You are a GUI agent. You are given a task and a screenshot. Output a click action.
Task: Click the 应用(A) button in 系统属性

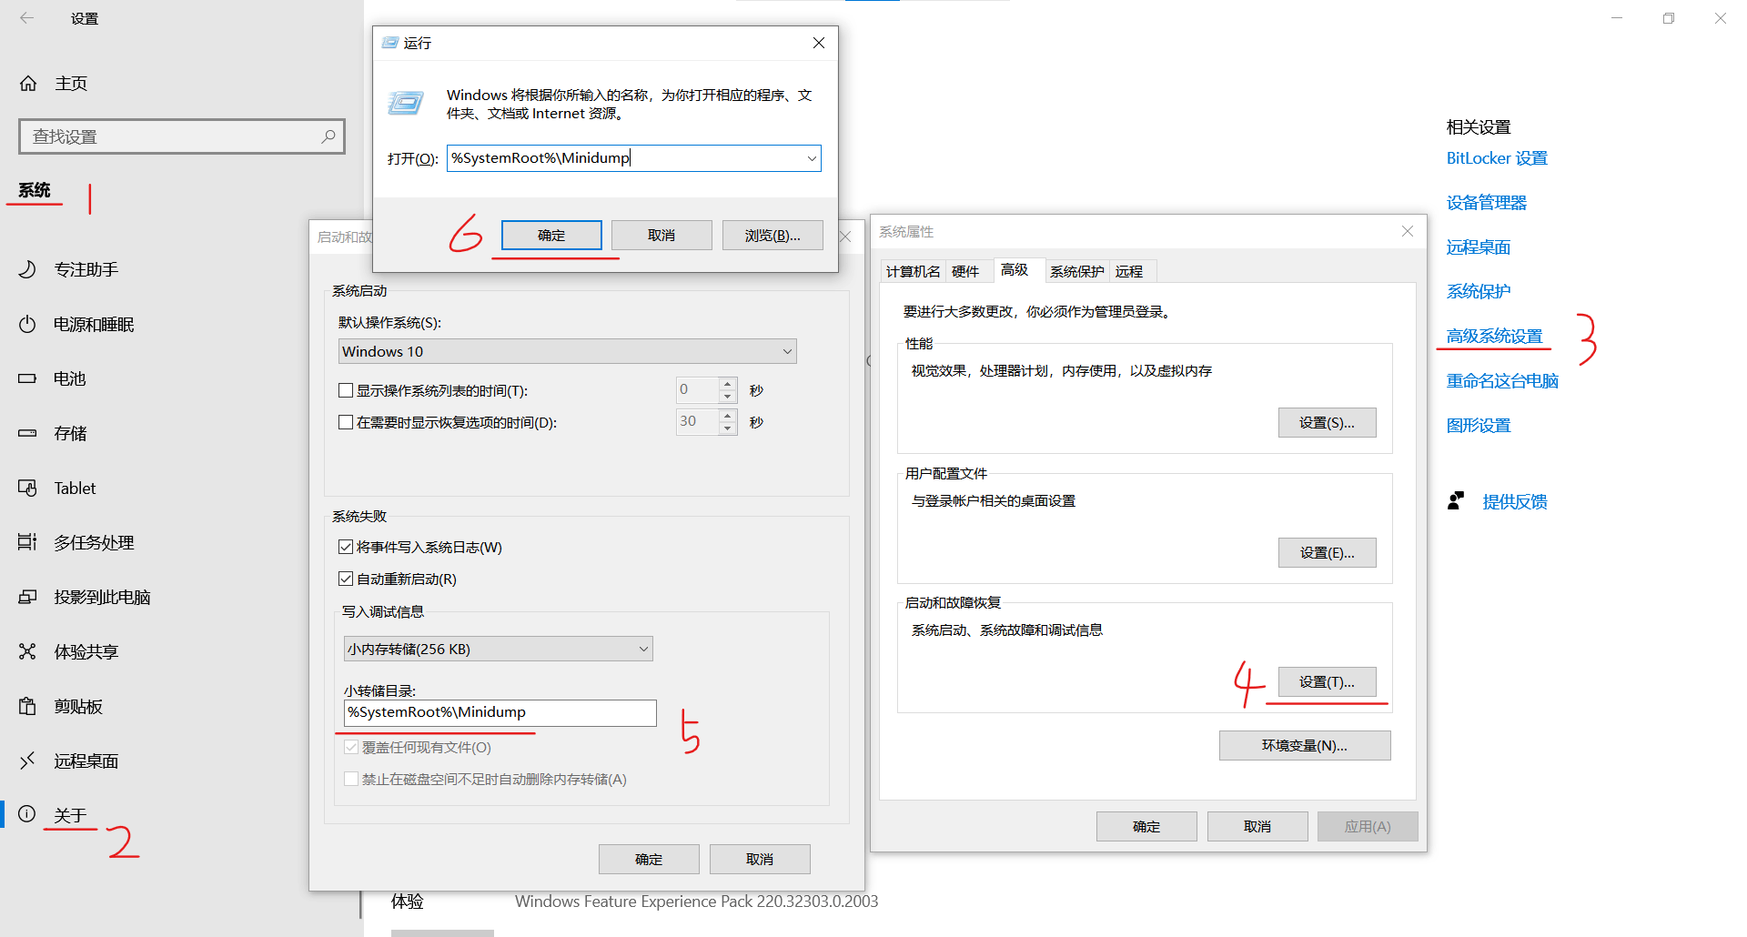click(x=1368, y=826)
